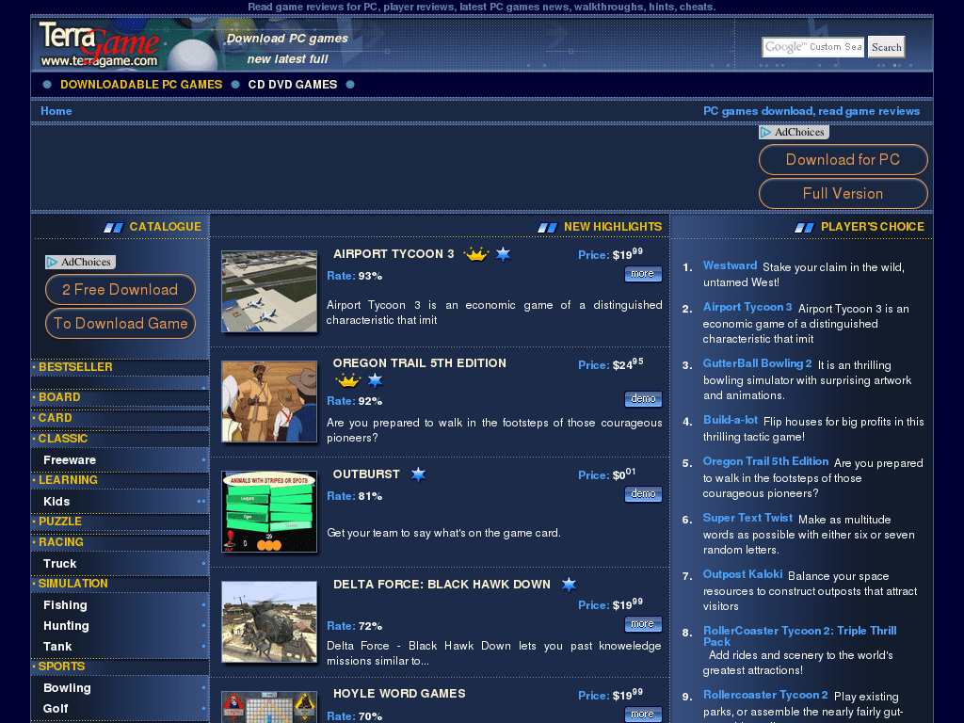The width and height of the screenshot is (964, 723).
Task: Open the Delta Force Black Hawk Down thumbnail
Action: click(269, 621)
